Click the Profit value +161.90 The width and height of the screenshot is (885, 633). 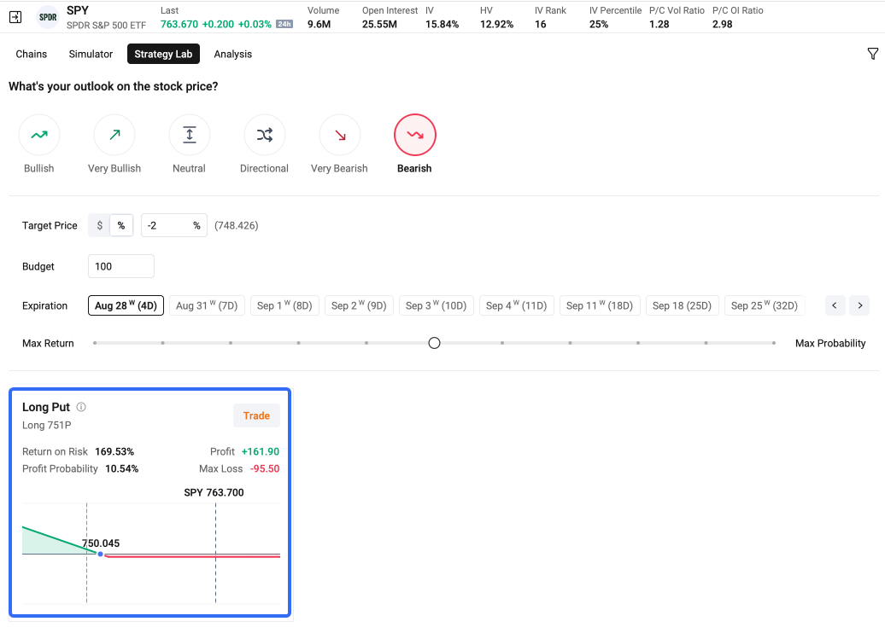coord(261,451)
